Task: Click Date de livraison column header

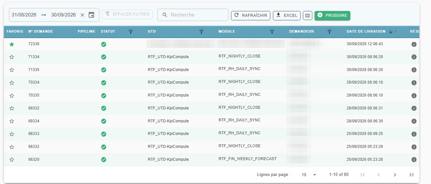Action: 366,32
